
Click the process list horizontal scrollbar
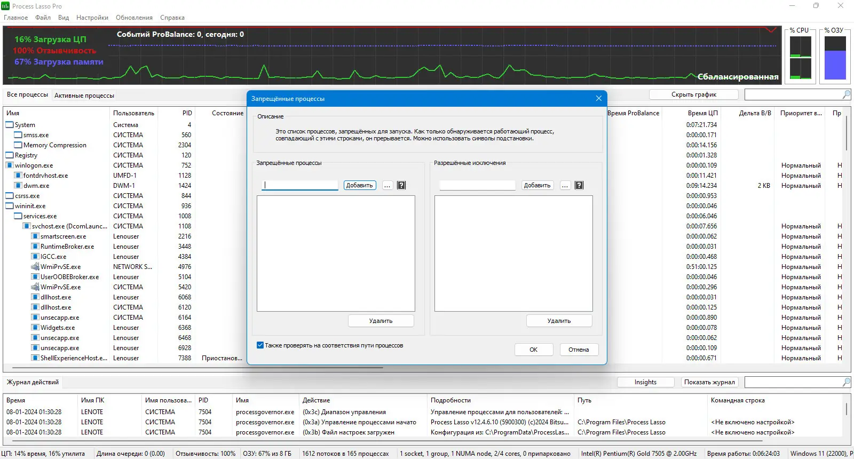198,368
